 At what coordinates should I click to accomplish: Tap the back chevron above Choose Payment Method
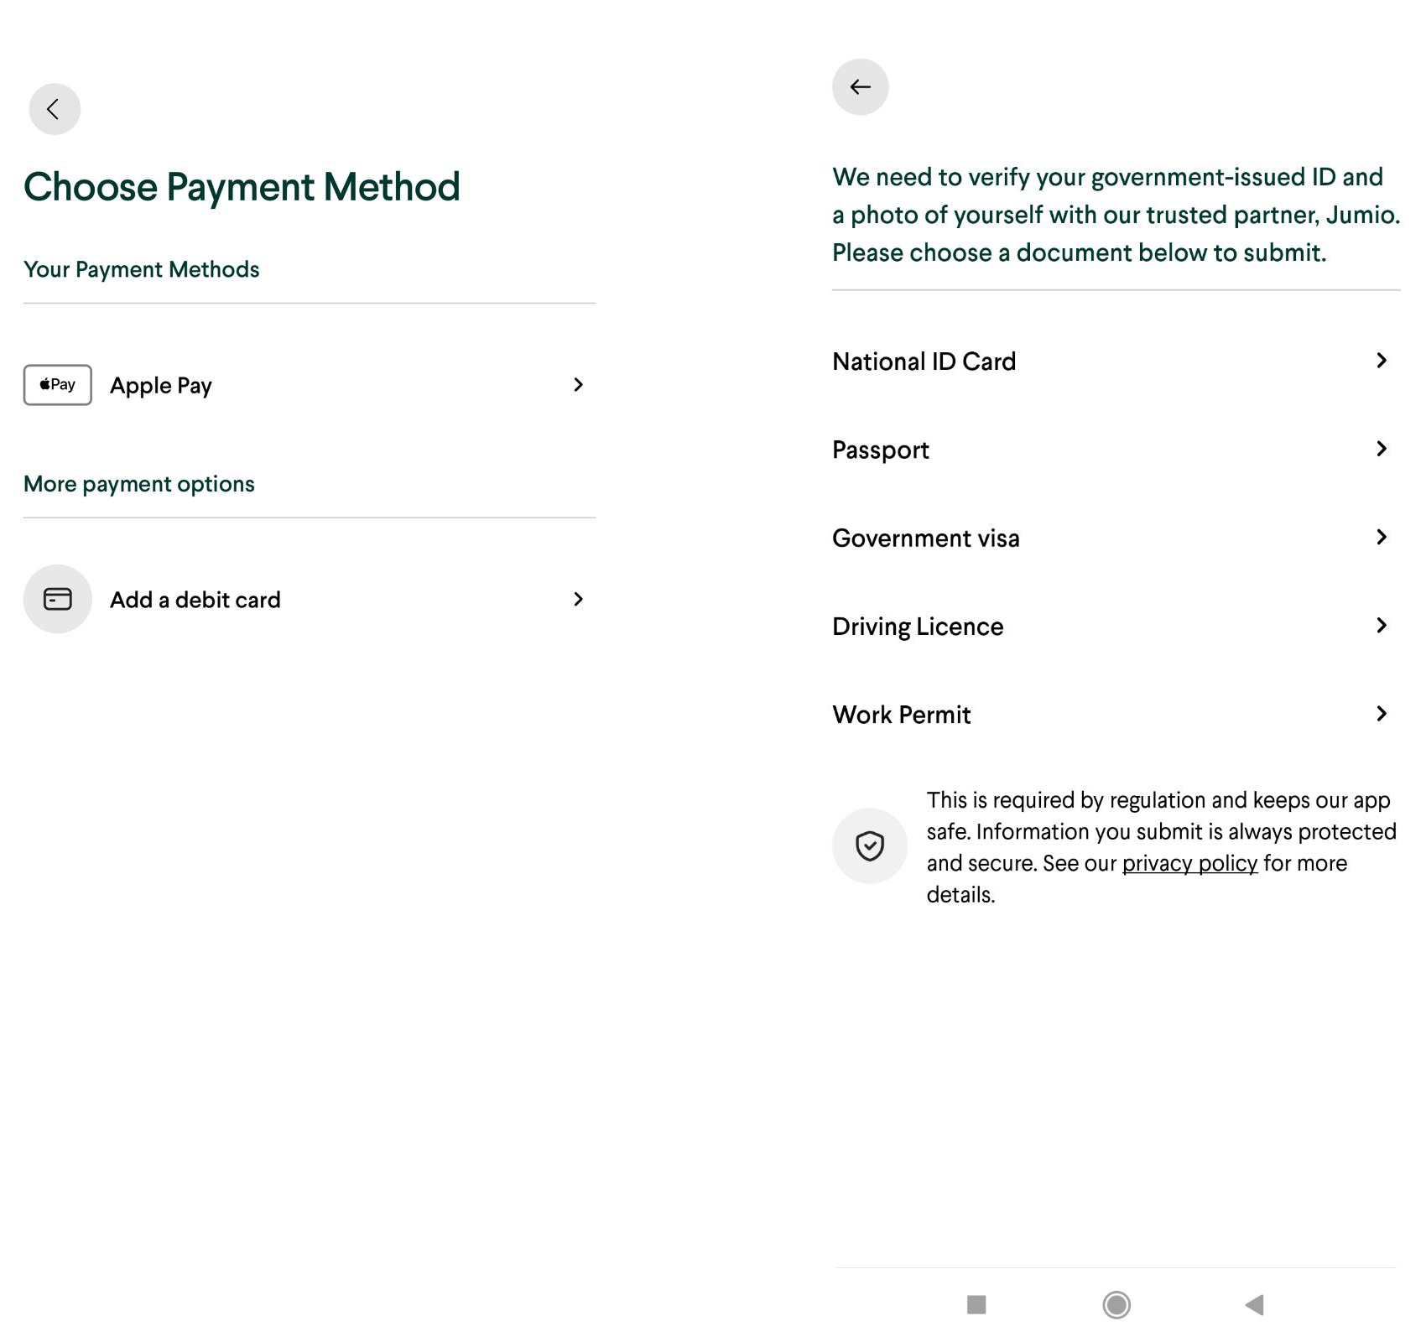click(x=55, y=109)
